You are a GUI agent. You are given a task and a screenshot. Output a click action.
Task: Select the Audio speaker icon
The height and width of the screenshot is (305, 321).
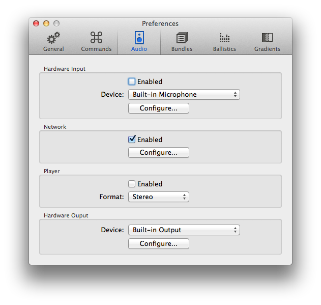click(x=139, y=38)
